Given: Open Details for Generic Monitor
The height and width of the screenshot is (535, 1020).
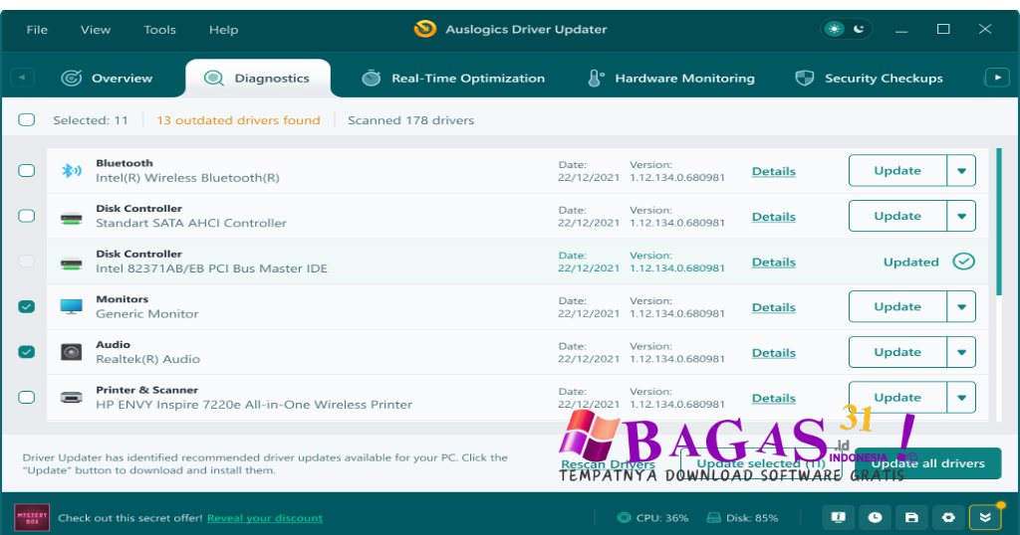Looking at the screenshot, I should [773, 307].
